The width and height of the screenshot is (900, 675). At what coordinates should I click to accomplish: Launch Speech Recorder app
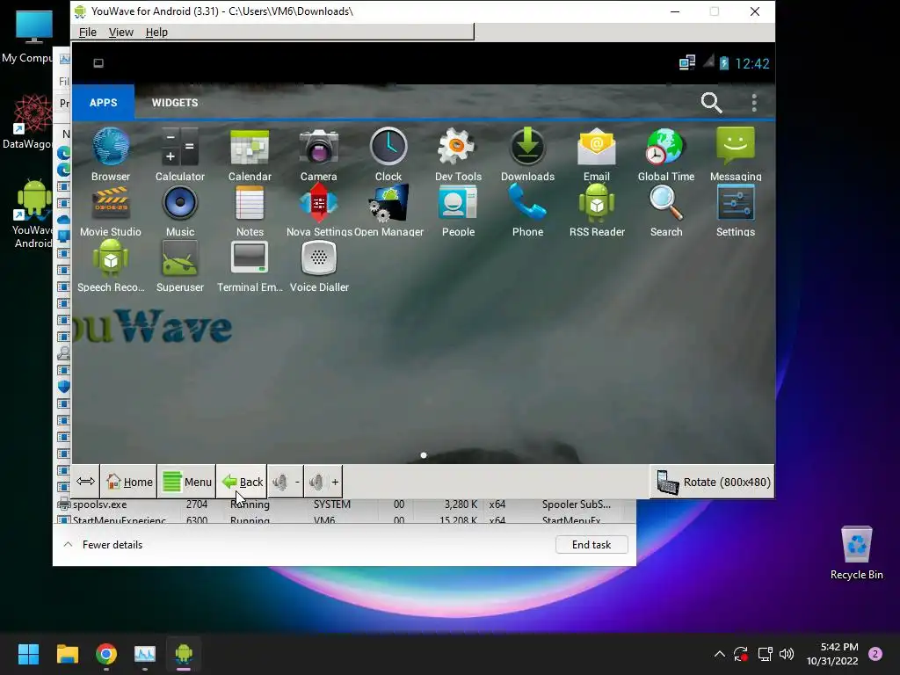tap(111, 265)
